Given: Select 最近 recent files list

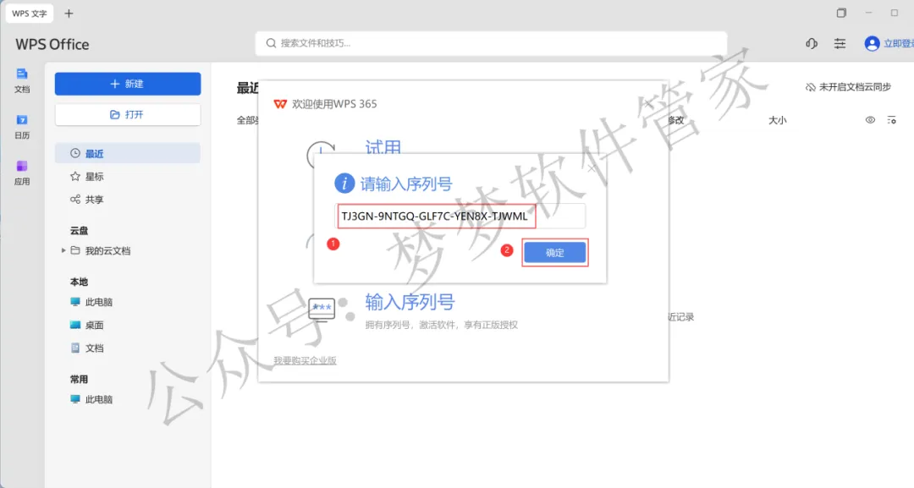Looking at the screenshot, I should [128, 154].
